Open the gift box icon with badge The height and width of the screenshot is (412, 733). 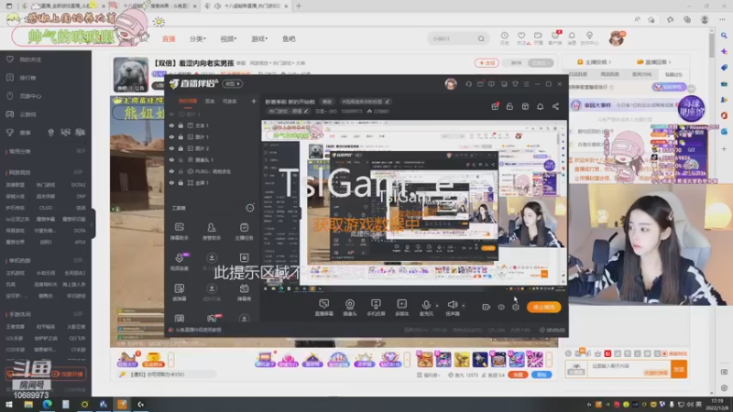495,106
